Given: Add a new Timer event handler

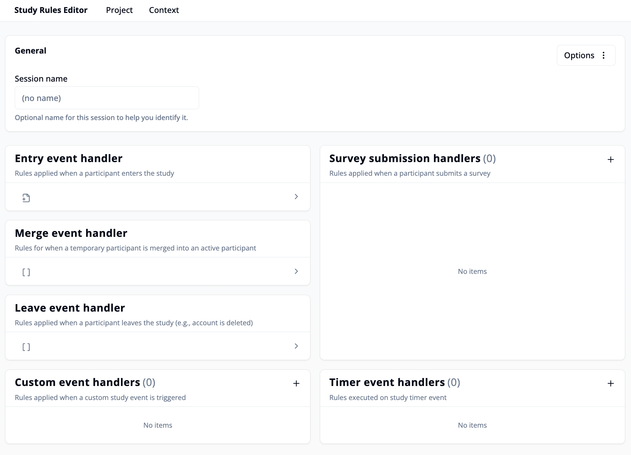Looking at the screenshot, I should (x=610, y=383).
